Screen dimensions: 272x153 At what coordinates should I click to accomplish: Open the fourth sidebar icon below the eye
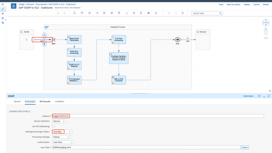3,18
